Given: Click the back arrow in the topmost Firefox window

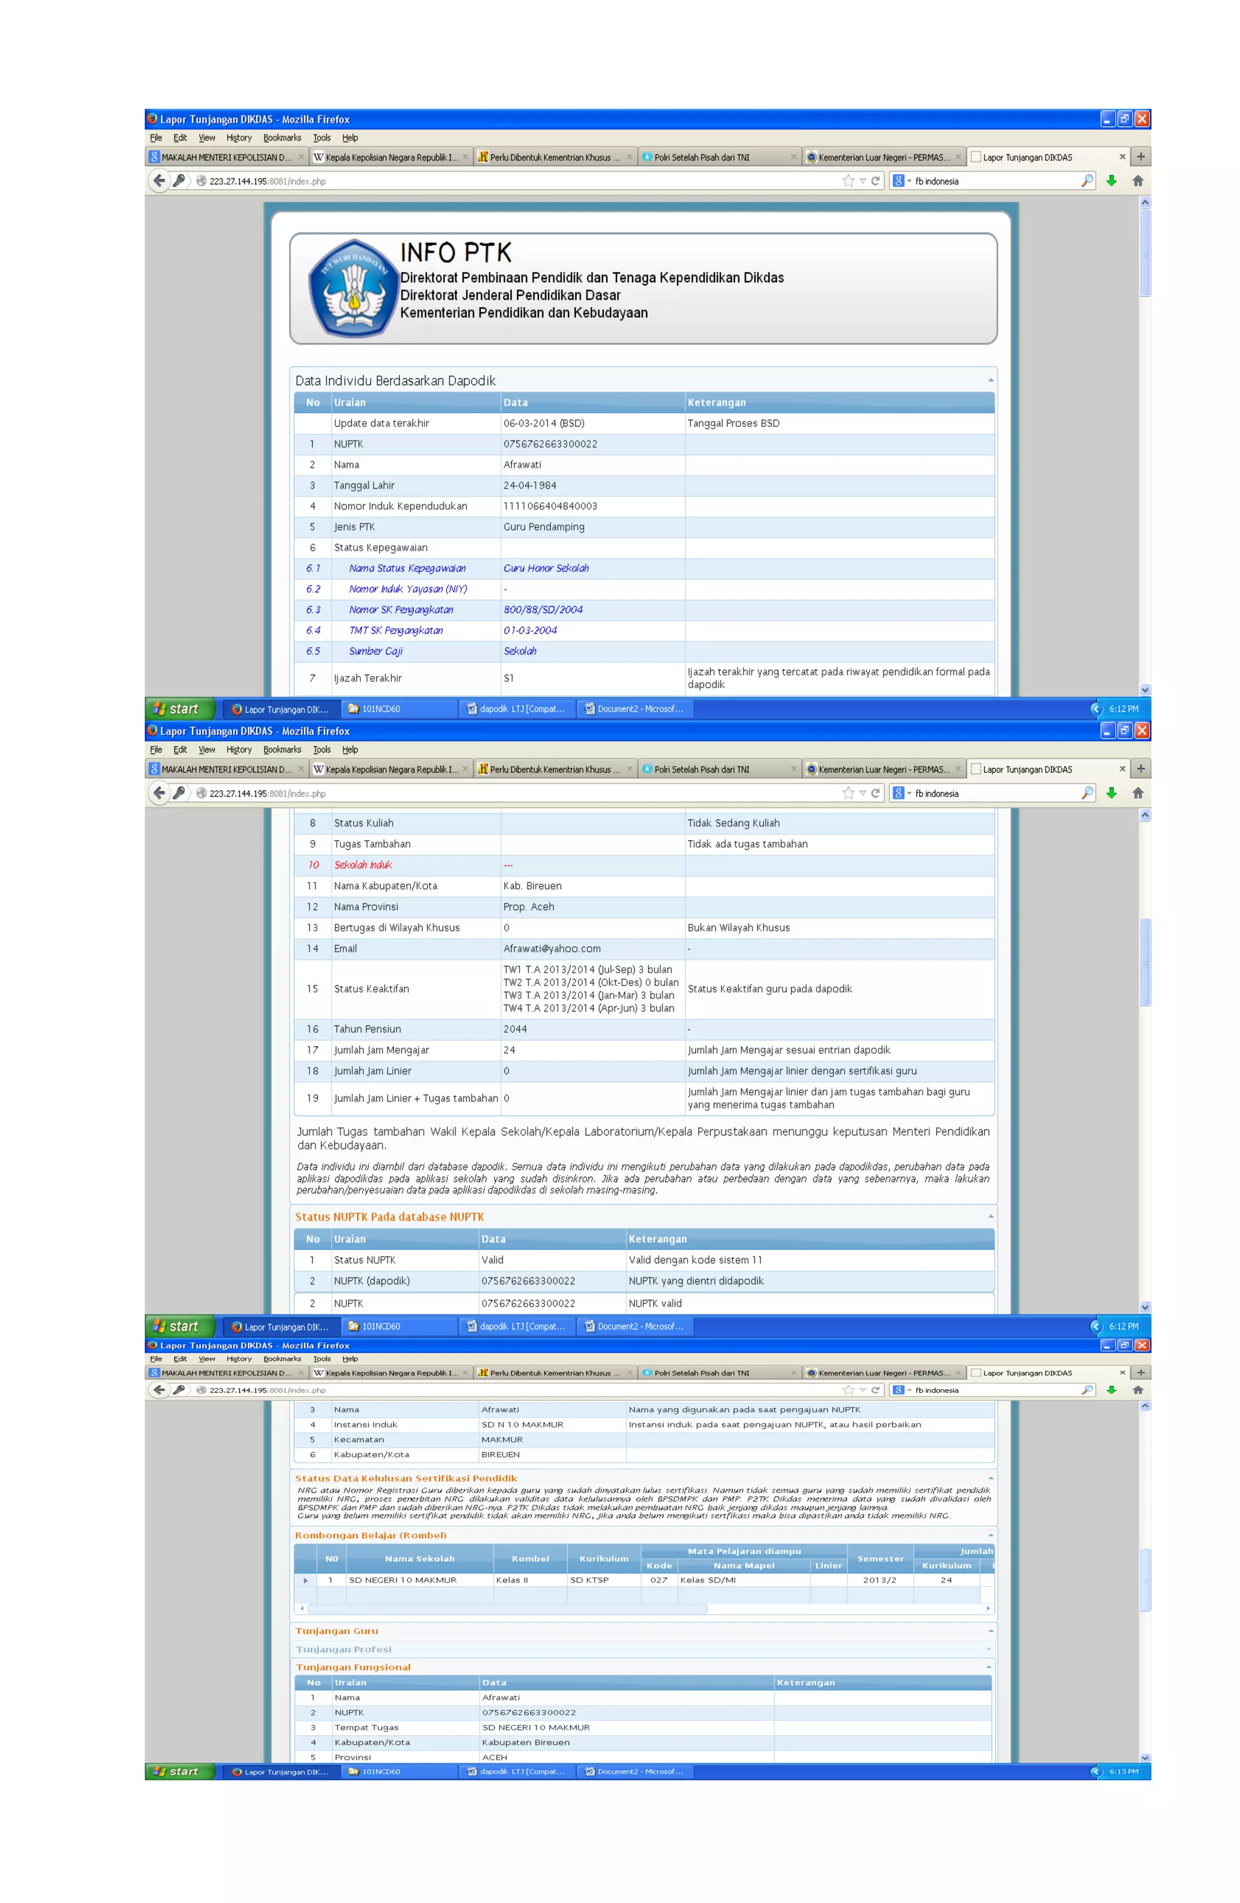Looking at the screenshot, I should 159,180.
